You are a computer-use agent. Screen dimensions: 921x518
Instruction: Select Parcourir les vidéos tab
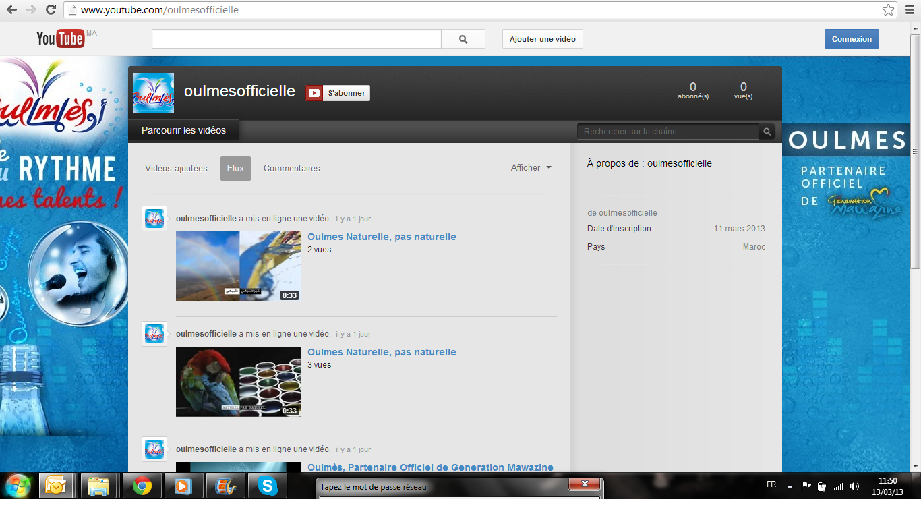coord(183,131)
